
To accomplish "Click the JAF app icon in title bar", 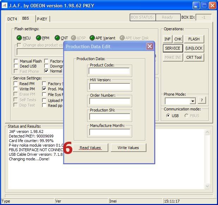I will click(x=5, y=6).
